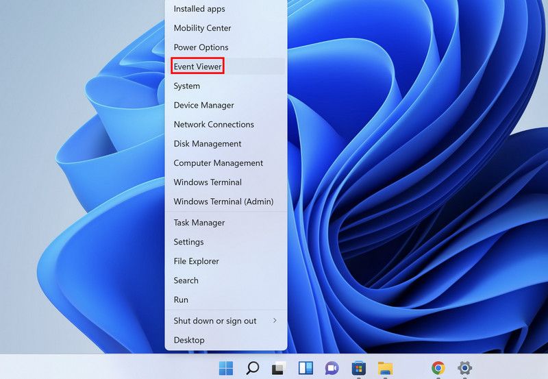Open the File Explorer folder taskbar icon
The width and height of the screenshot is (548, 379).
pos(385,368)
